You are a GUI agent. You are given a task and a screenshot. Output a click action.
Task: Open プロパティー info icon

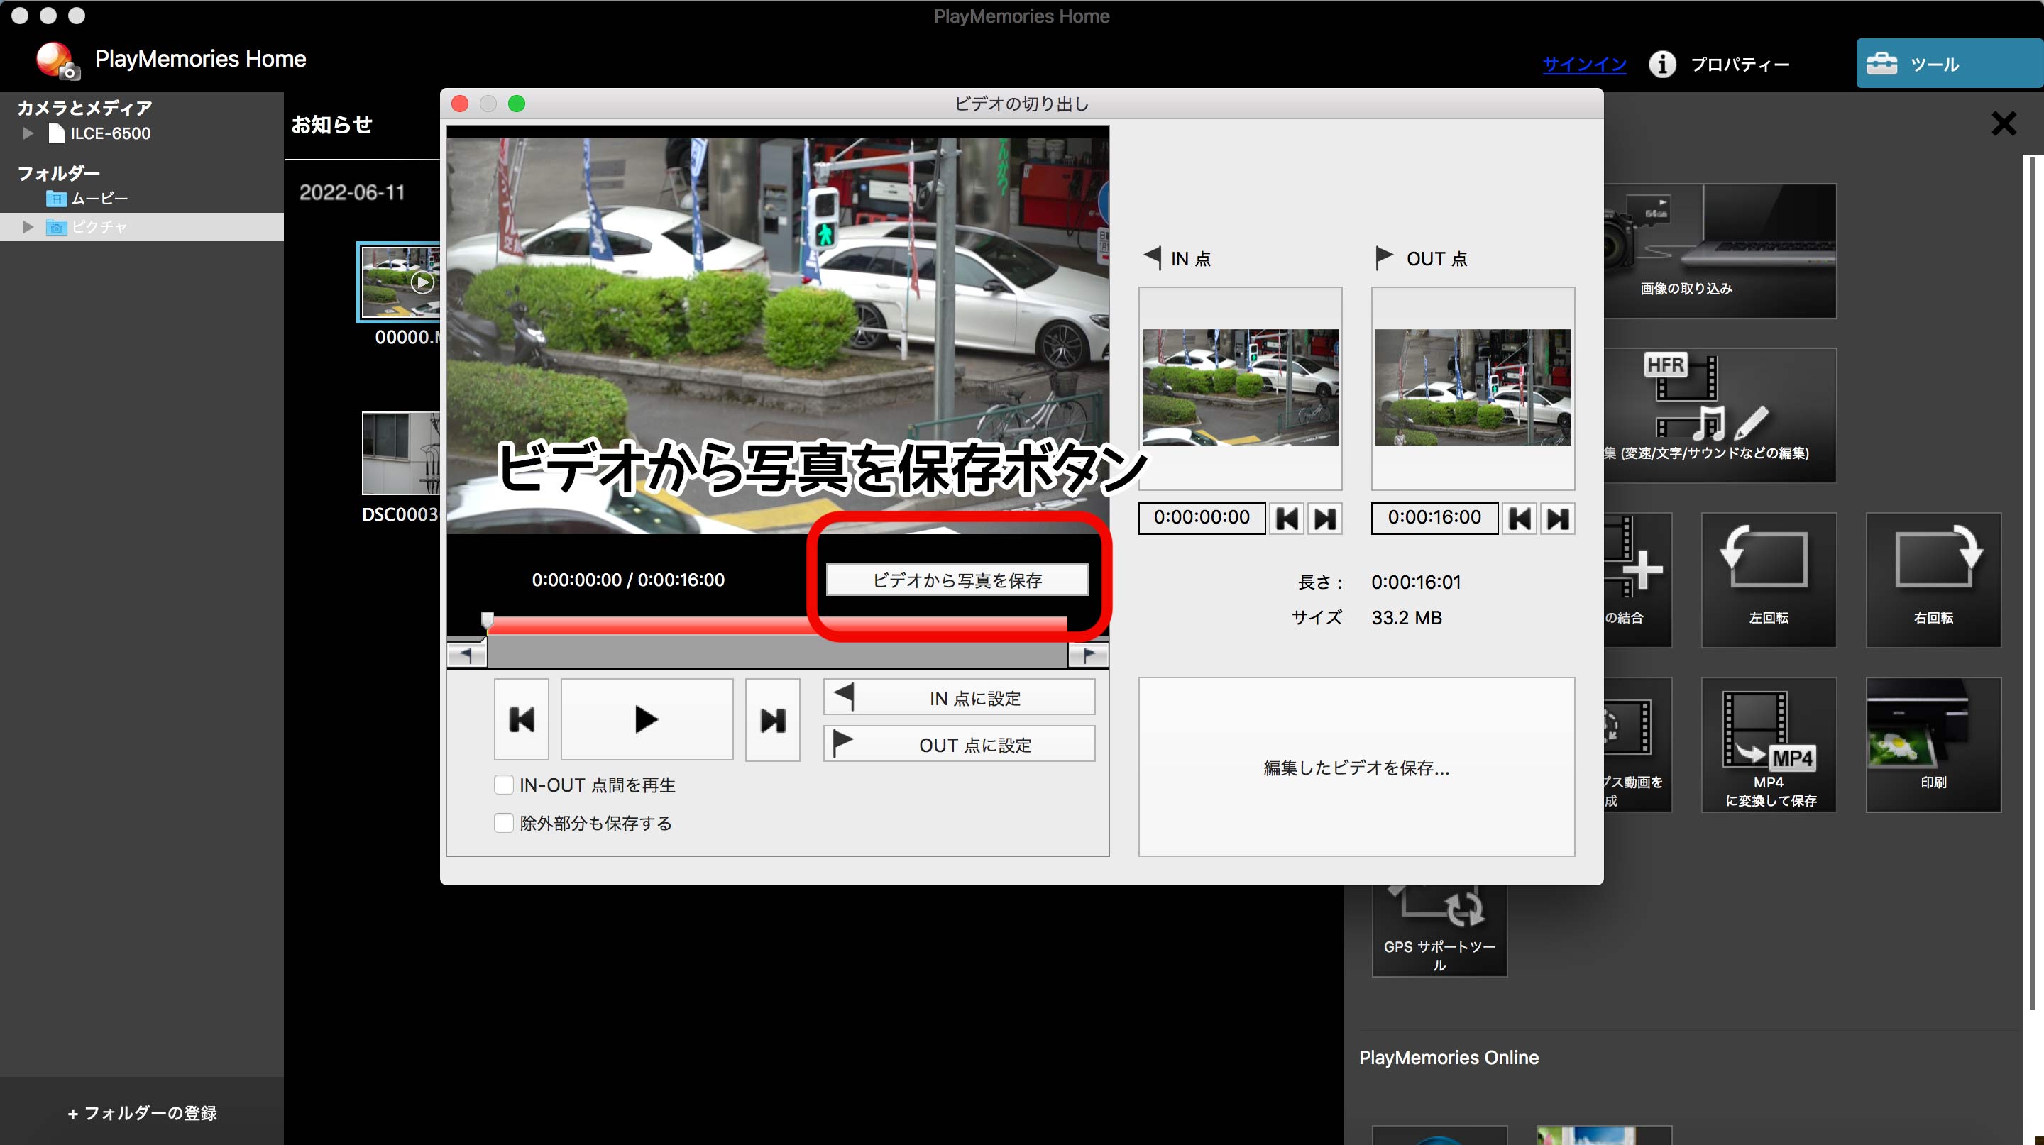(x=1662, y=65)
